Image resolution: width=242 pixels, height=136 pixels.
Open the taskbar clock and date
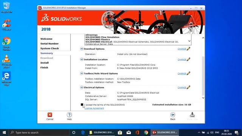226,133
